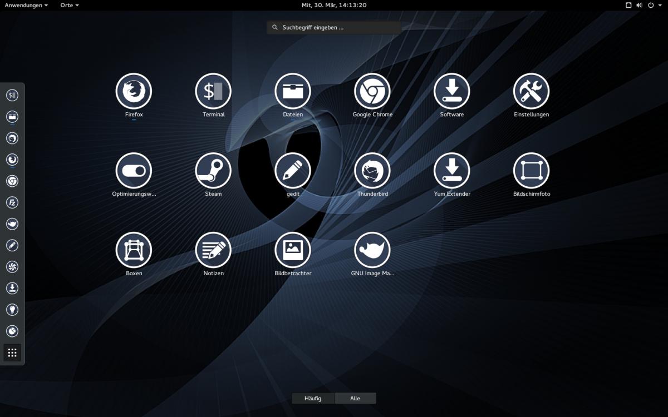The height and width of the screenshot is (417, 668).
Task: Click the aperture Shotwell icon in the dock
Action: pyautogui.click(x=12, y=267)
